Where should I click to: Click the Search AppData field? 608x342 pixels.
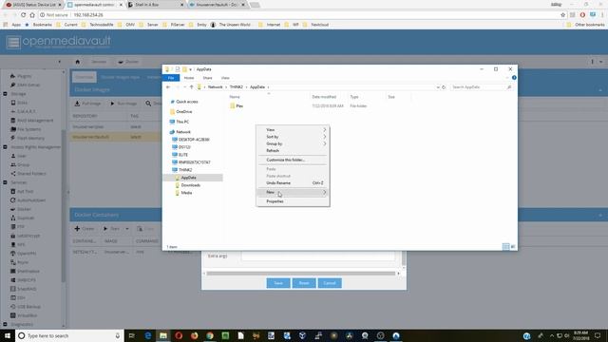coord(481,87)
